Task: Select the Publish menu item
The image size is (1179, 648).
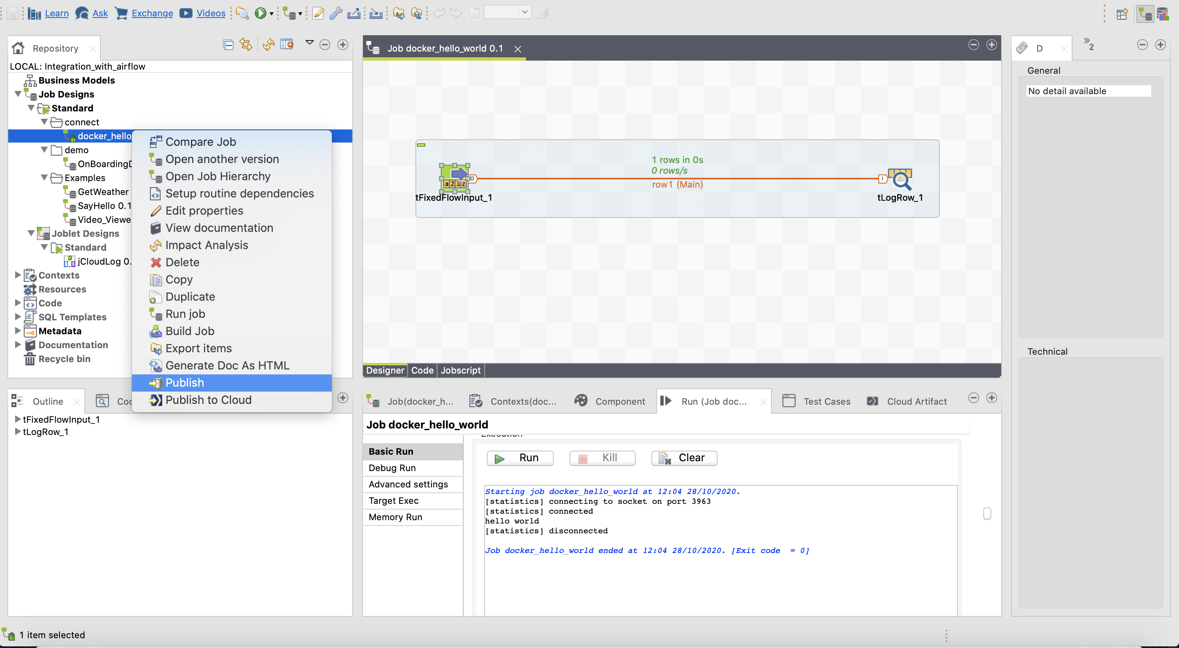Action: [x=184, y=381]
